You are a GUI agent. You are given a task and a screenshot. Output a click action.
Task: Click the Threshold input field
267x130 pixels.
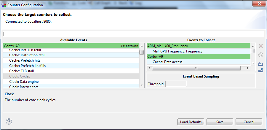(x=176, y=84)
